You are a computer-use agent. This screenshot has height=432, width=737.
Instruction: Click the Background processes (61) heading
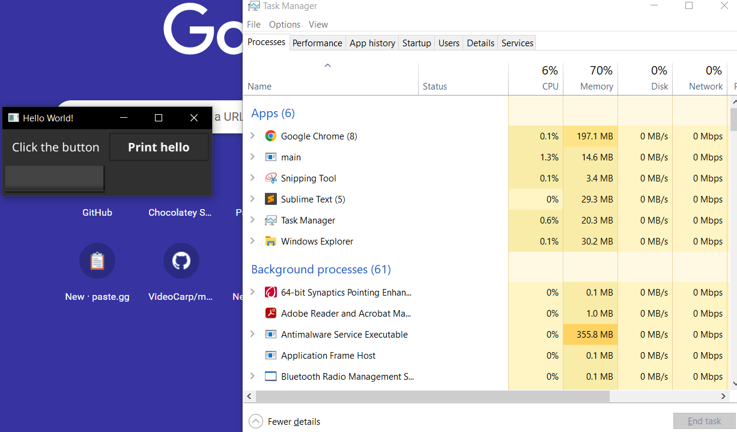point(321,269)
